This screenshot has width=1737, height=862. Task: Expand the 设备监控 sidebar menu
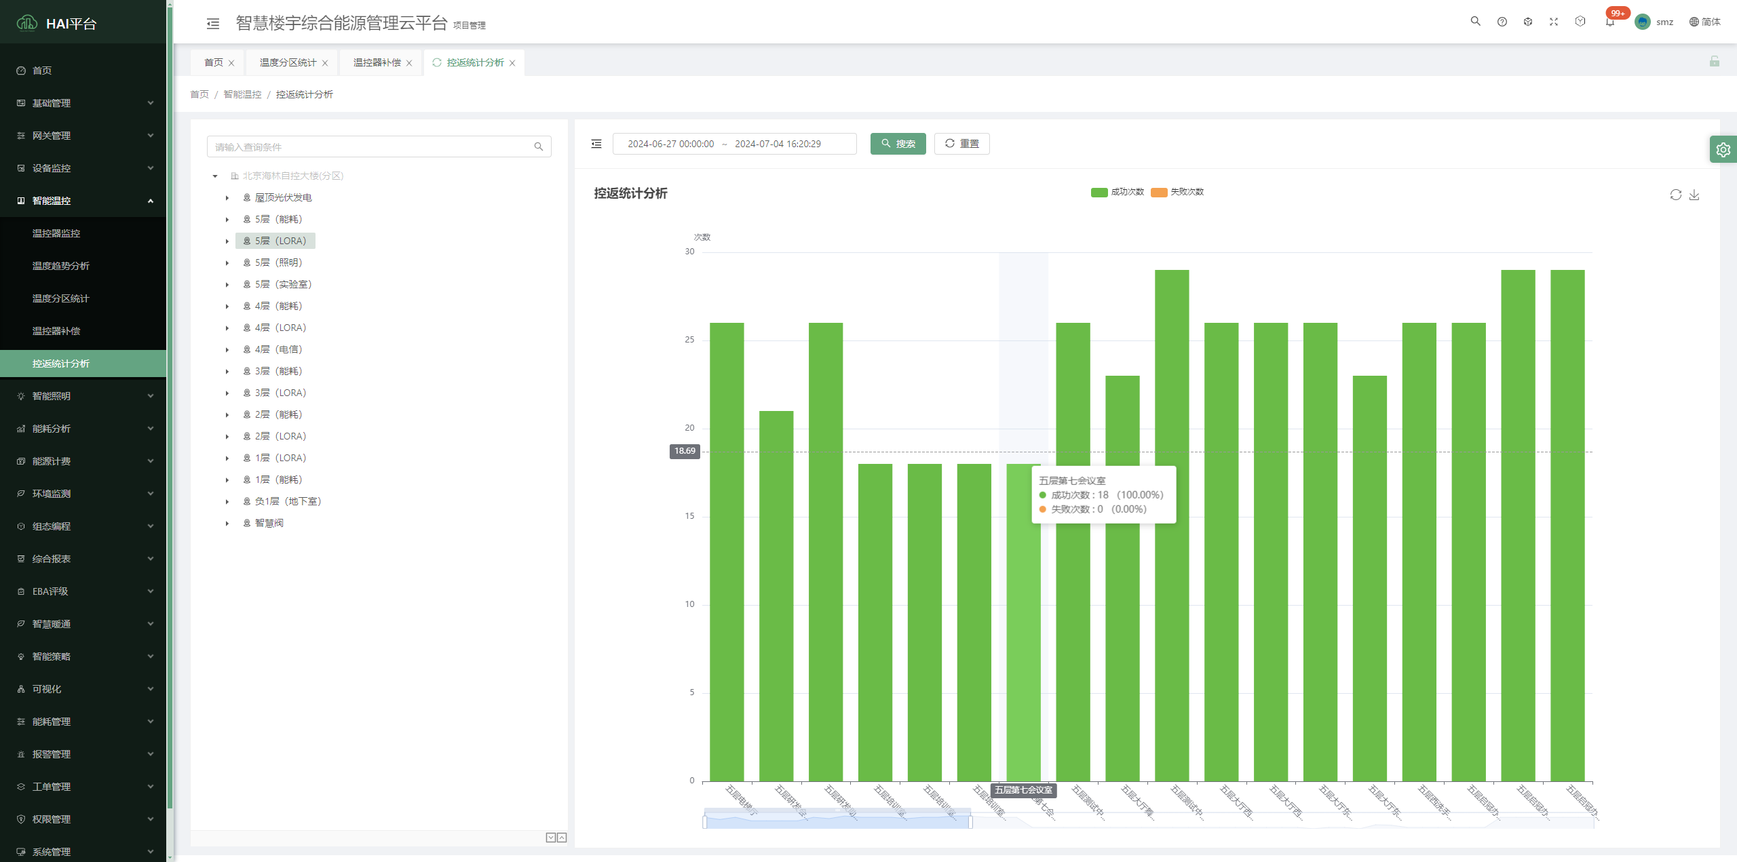pyautogui.click(x=83, y=168)
